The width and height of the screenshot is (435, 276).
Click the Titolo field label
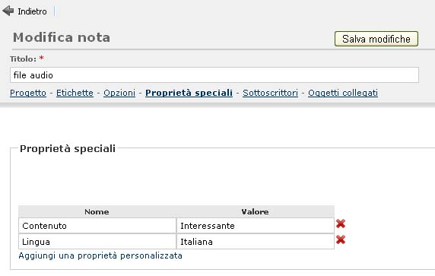23,59
